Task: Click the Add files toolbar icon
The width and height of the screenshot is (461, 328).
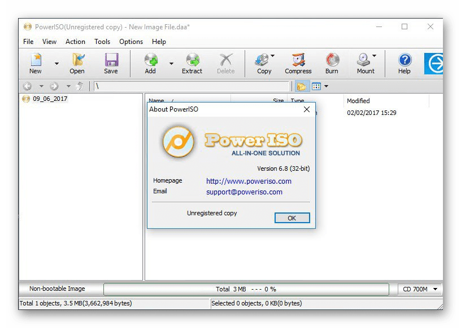Action: tap(151, 60)
